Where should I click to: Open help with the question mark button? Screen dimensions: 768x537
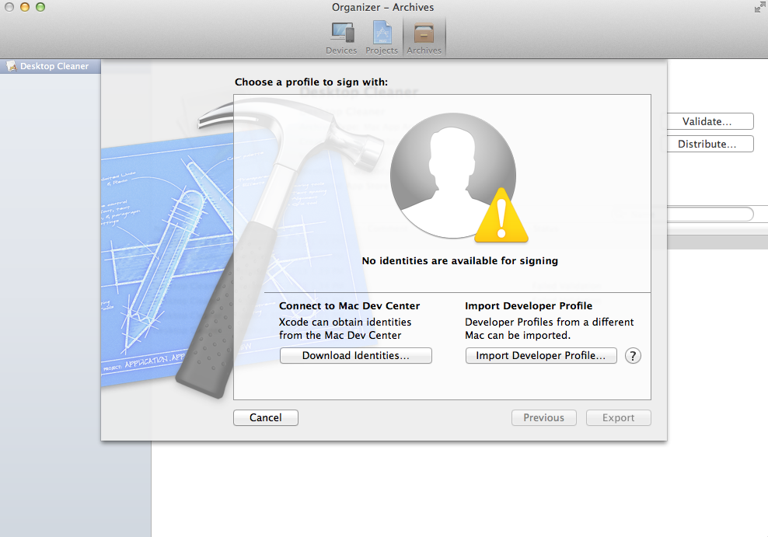tap(633, 356)
